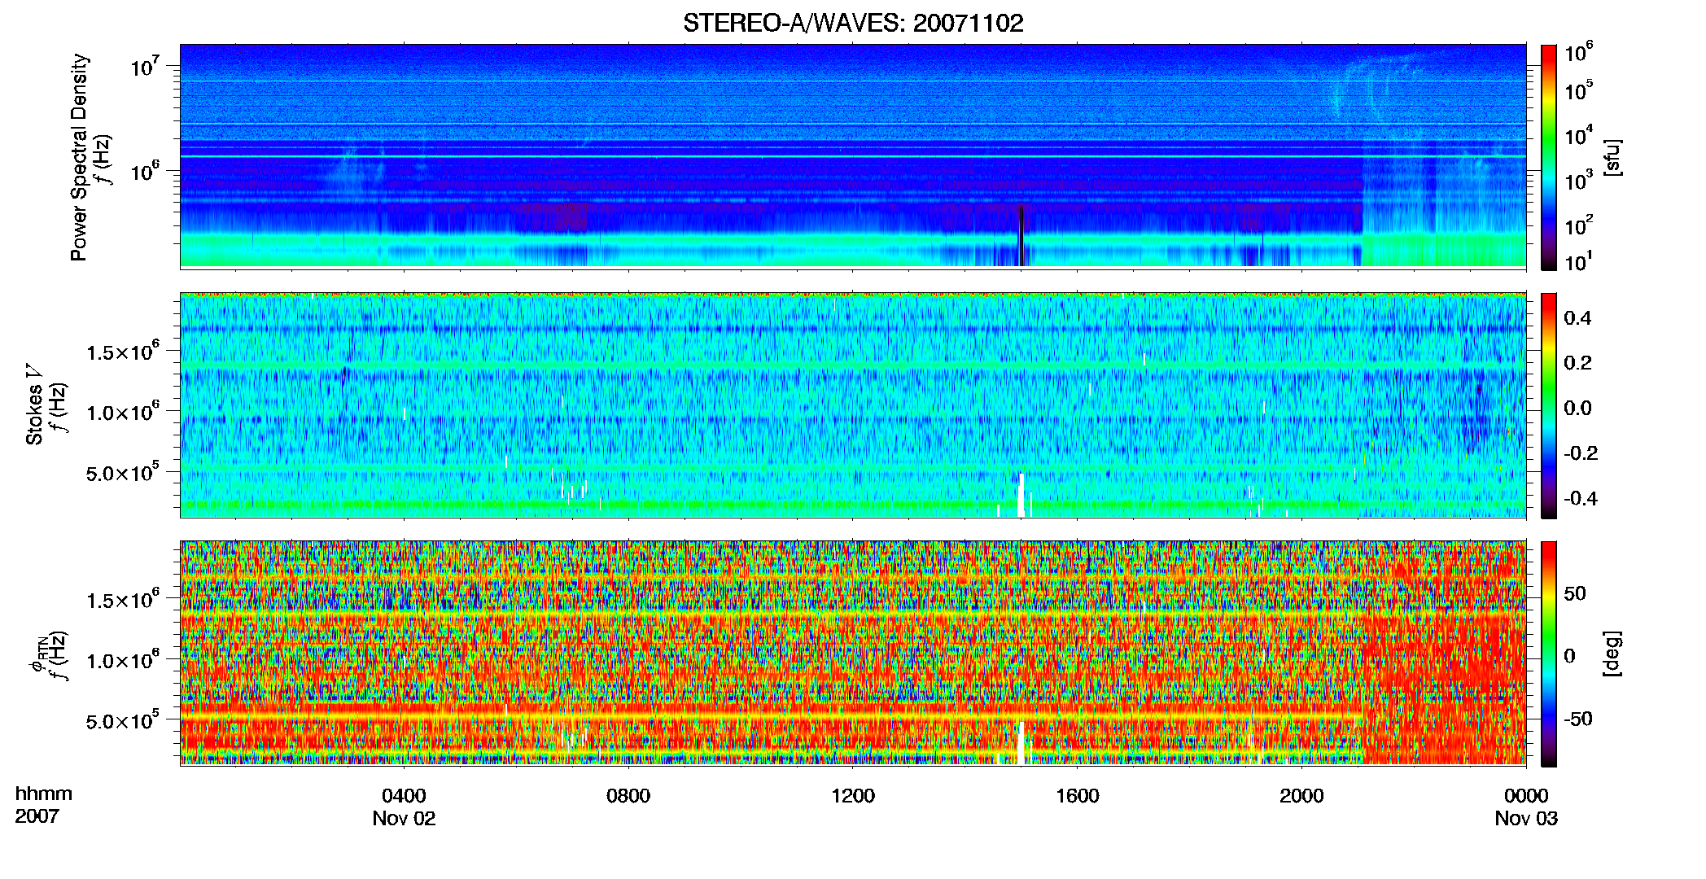The width and height of the screenshot is (1706, 879).
Task: Click the -0.4 label on Stokes colorbar
Action: (x=1581, y=499)
